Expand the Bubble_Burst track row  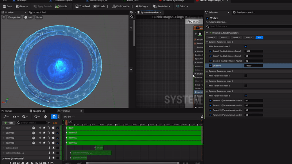click(3, 148)
